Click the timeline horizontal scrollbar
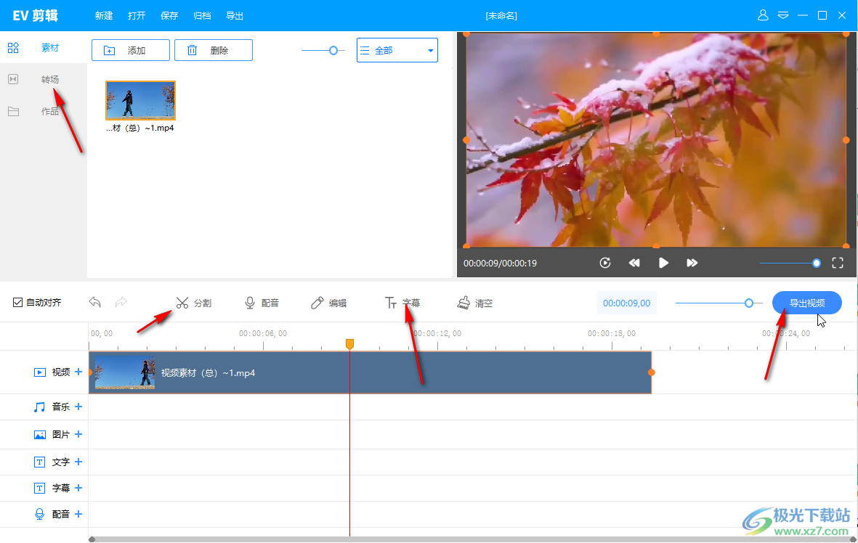 [473, 539]
